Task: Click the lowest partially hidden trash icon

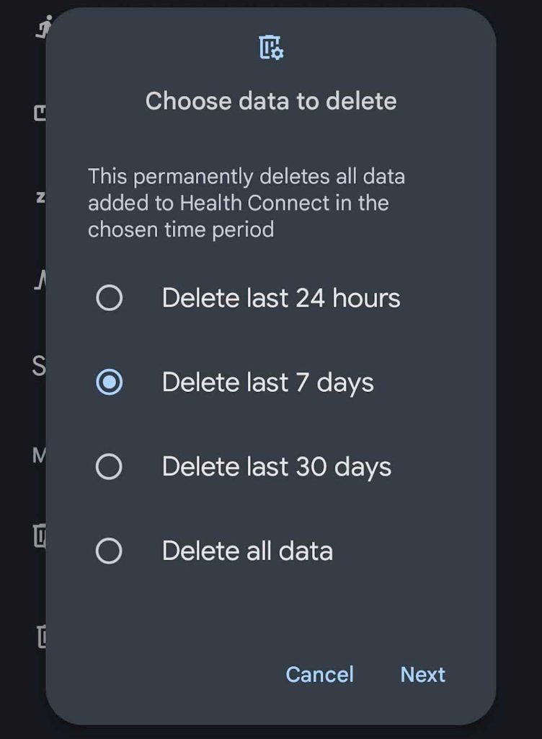Action: 40,636
